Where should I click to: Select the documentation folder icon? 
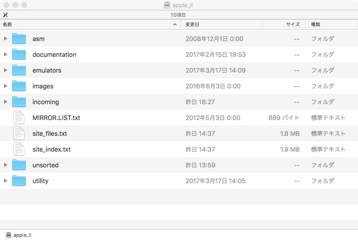(x=19, y=55)
